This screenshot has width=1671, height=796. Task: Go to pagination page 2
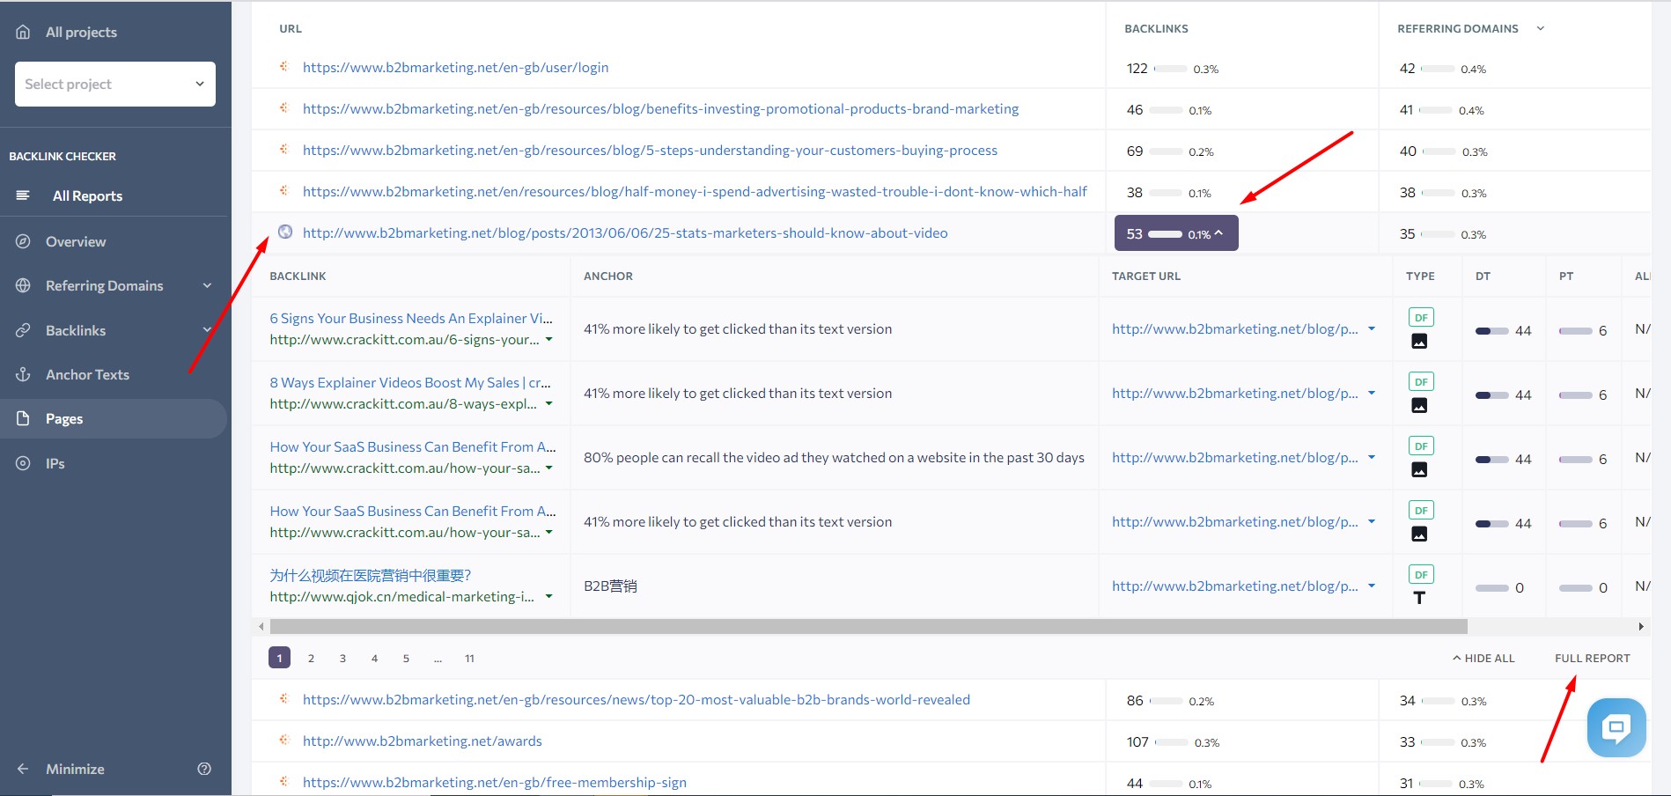pos(311,658)
